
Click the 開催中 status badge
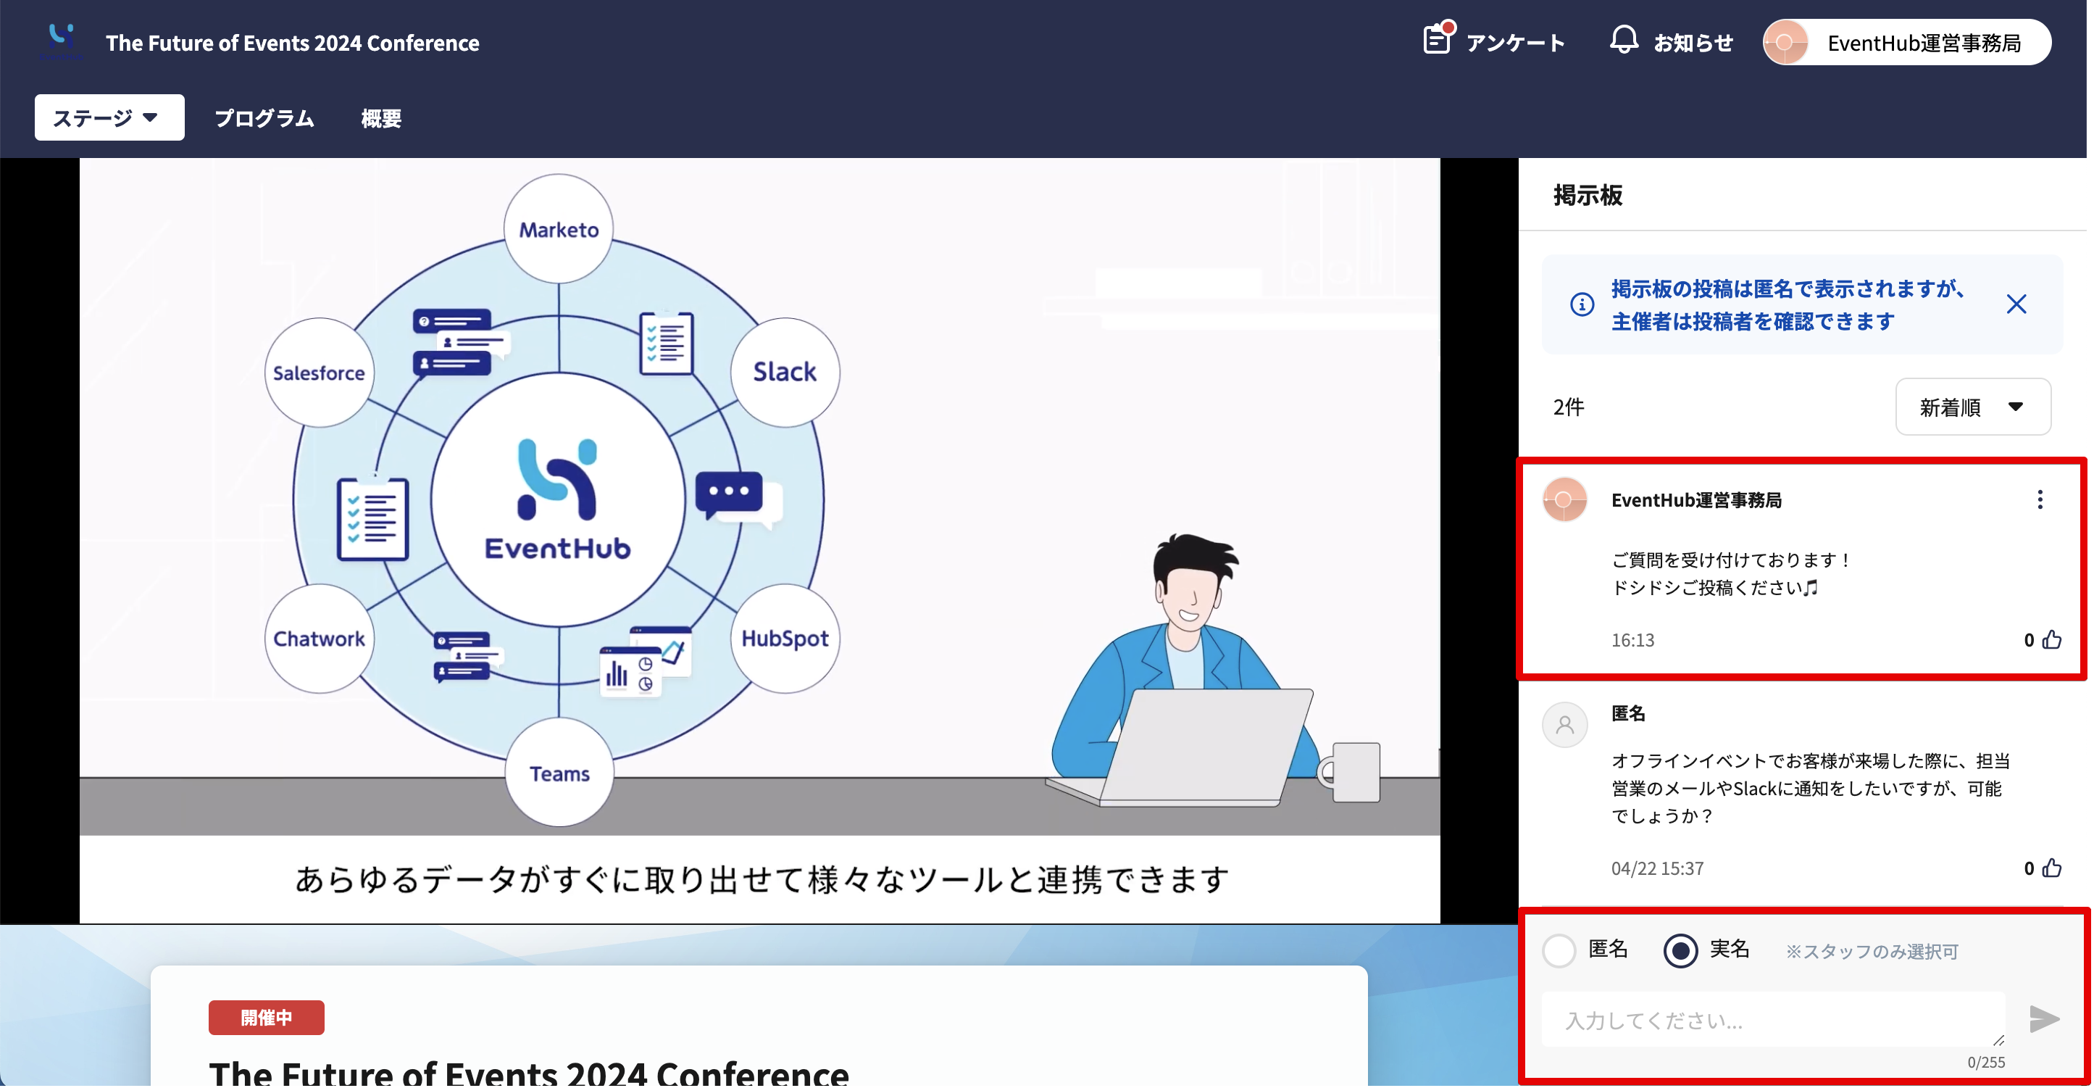click(266, 1017)
